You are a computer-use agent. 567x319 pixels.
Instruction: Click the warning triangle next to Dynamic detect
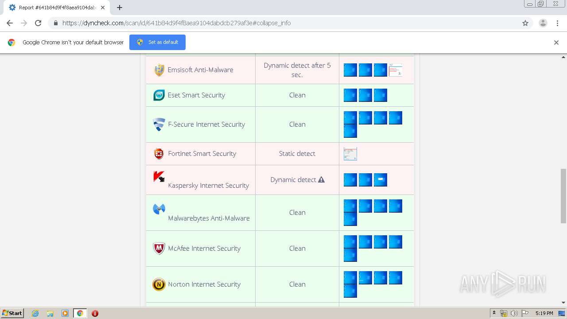[321, 179]
